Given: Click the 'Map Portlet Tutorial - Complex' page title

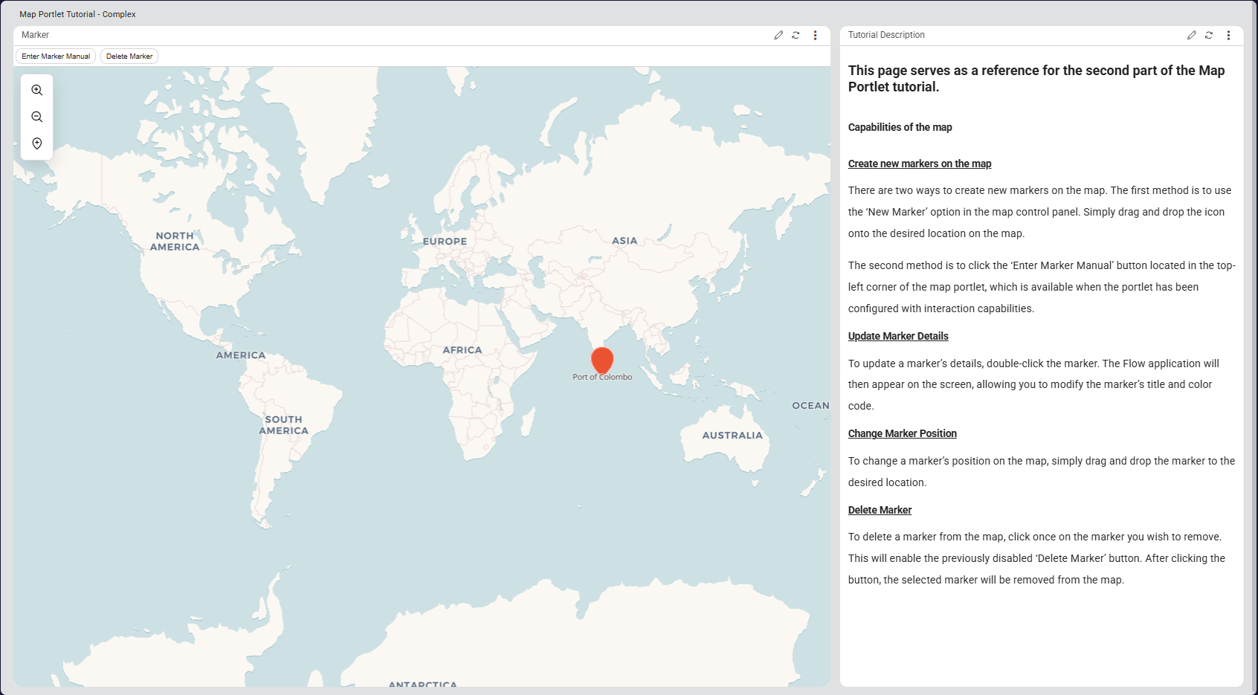Looking at the screenshot, I should [77, 14].
